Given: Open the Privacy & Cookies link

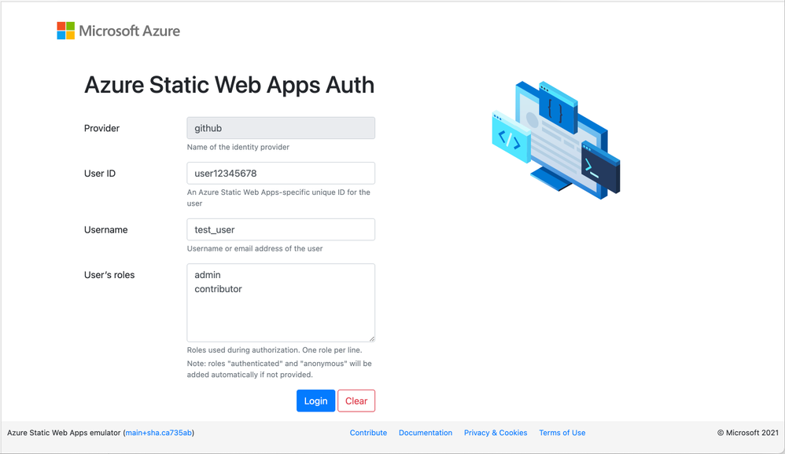Looking at the screenshot, I should click(x=496, y=433).
